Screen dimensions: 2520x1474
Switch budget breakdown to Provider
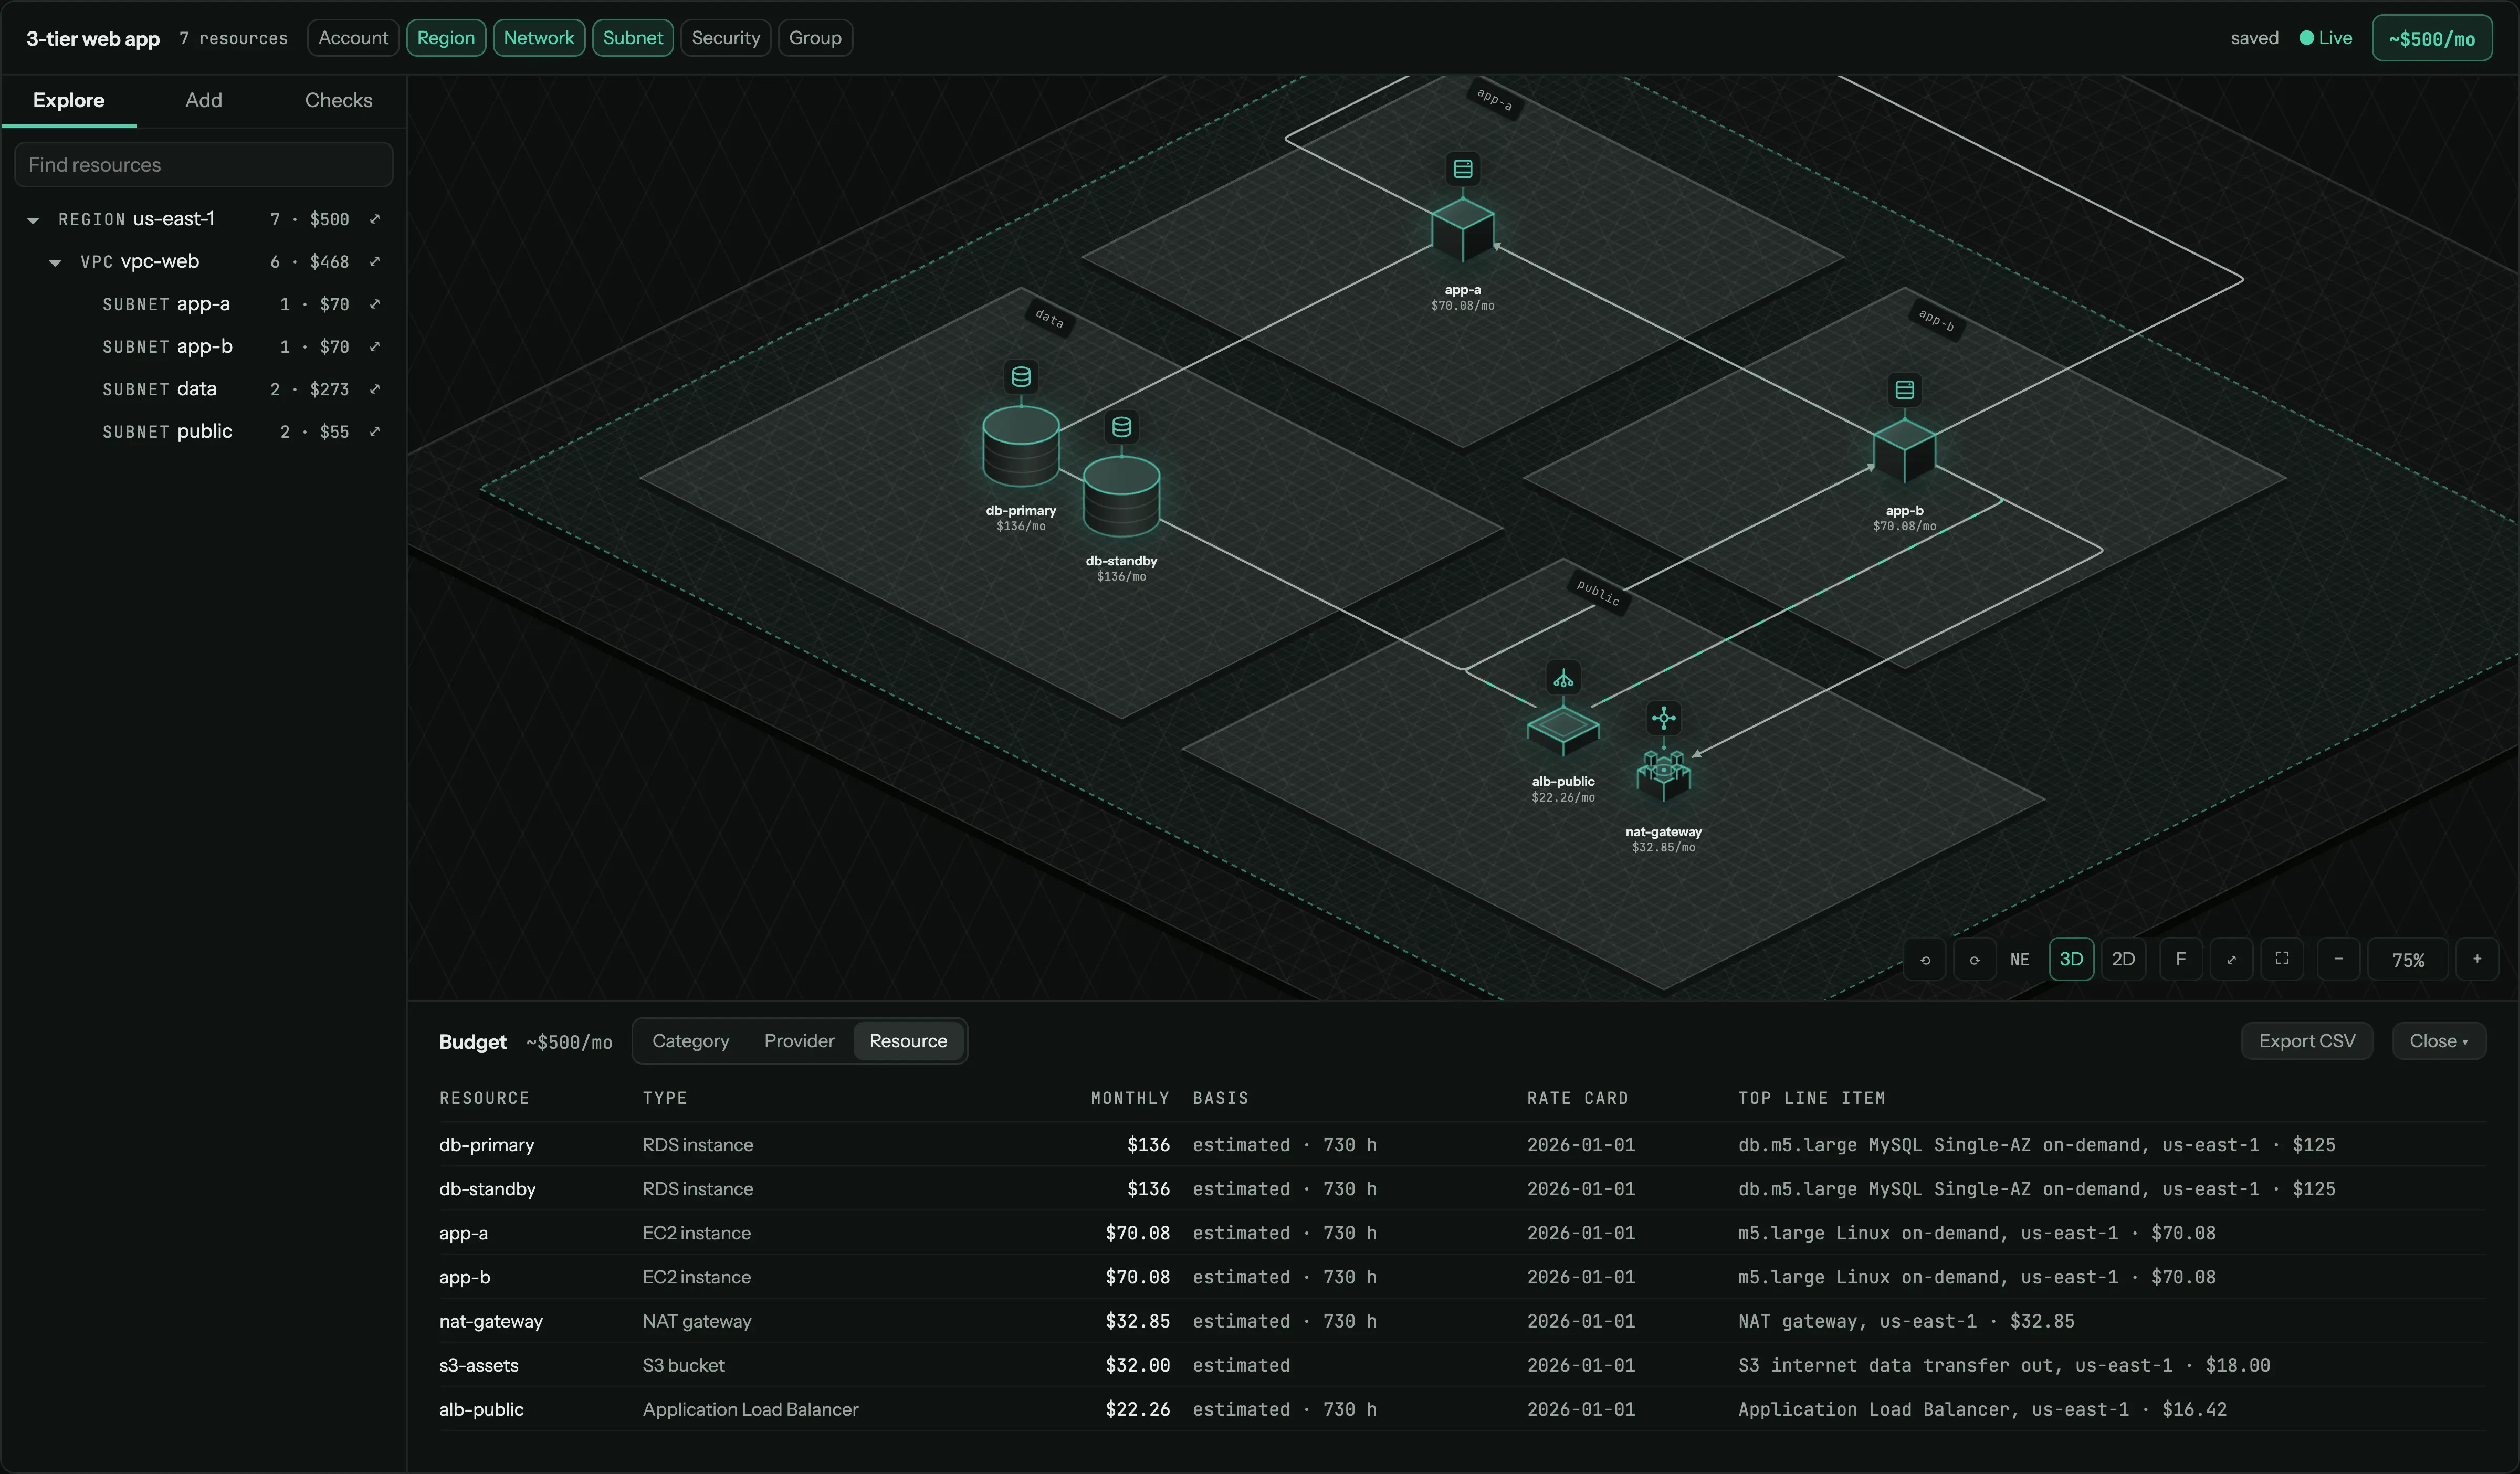coord(799,1041)
